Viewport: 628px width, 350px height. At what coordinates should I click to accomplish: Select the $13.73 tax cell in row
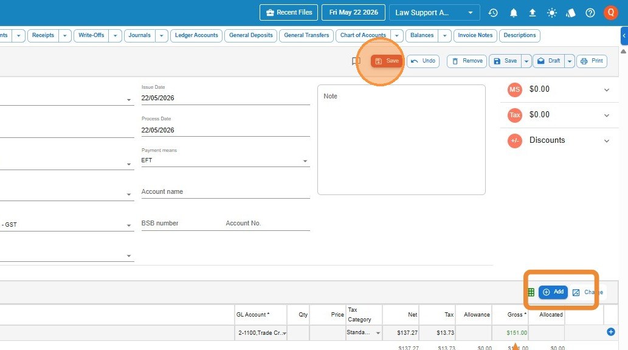point(437,333)
